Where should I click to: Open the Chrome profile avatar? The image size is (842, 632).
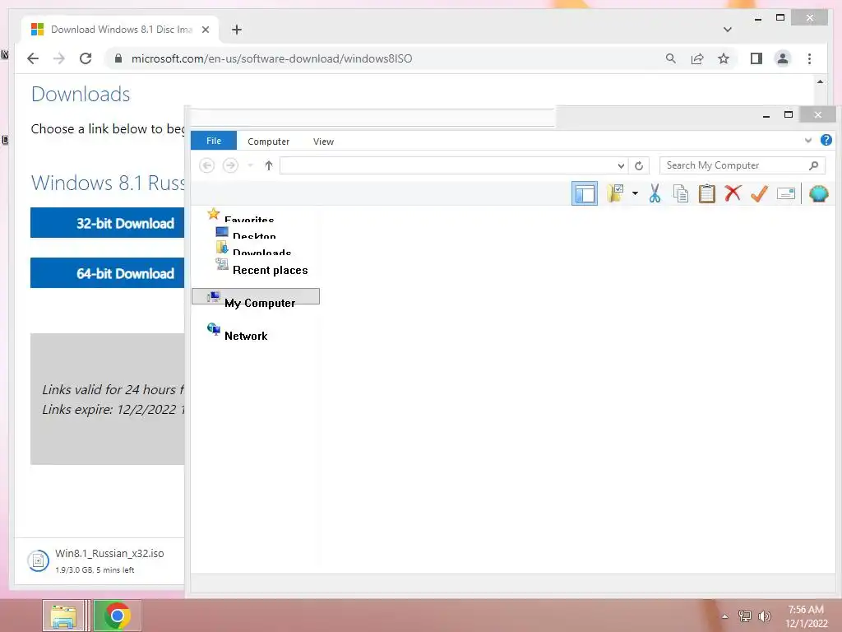point(783,58)
